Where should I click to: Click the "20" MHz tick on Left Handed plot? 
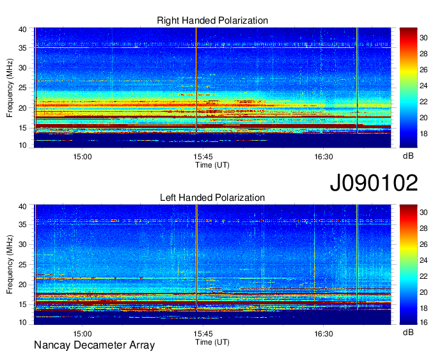22,285
